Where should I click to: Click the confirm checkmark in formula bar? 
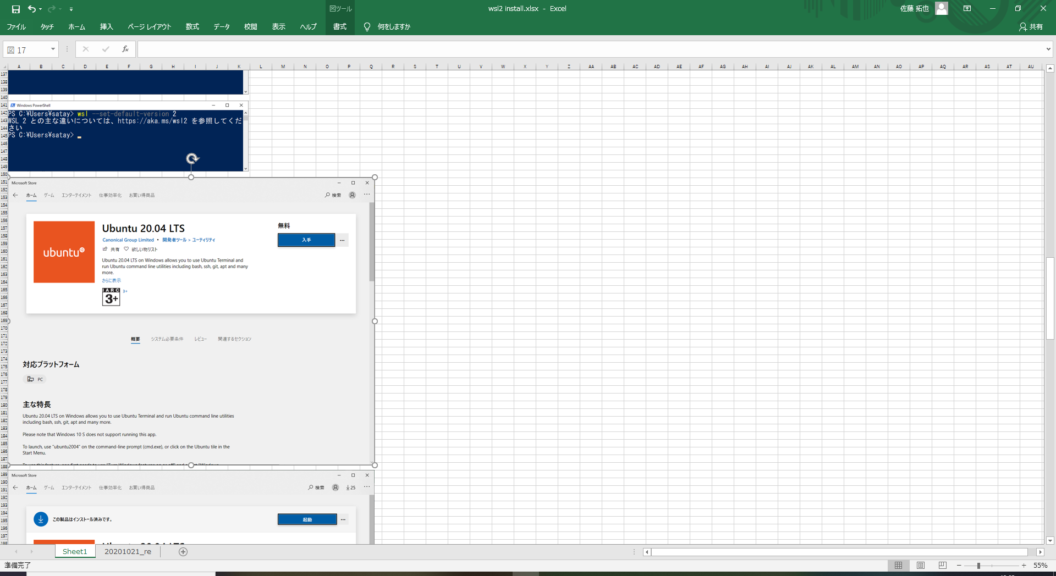106,49
